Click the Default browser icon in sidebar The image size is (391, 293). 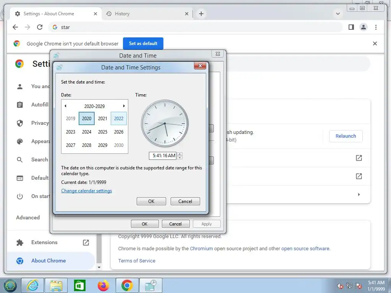pos(20,178)
